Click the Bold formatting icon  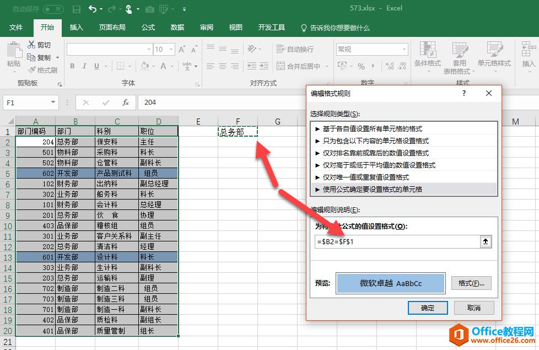pyautogui.click(x=72, y=67)
